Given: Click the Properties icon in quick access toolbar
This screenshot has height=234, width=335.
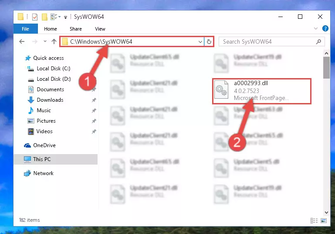Looking at the screenshot, I should [34, 17].
